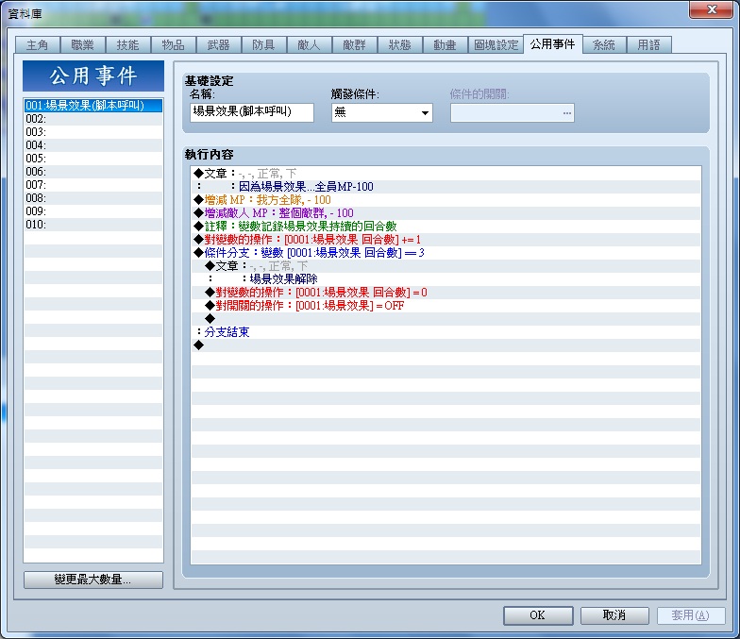Switch to the 物品 tab
This screenshot has height=639, width=740.
(x=174, y=45)
